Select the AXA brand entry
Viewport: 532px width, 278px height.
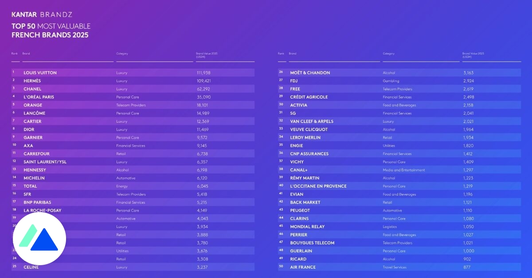(28, 146)
